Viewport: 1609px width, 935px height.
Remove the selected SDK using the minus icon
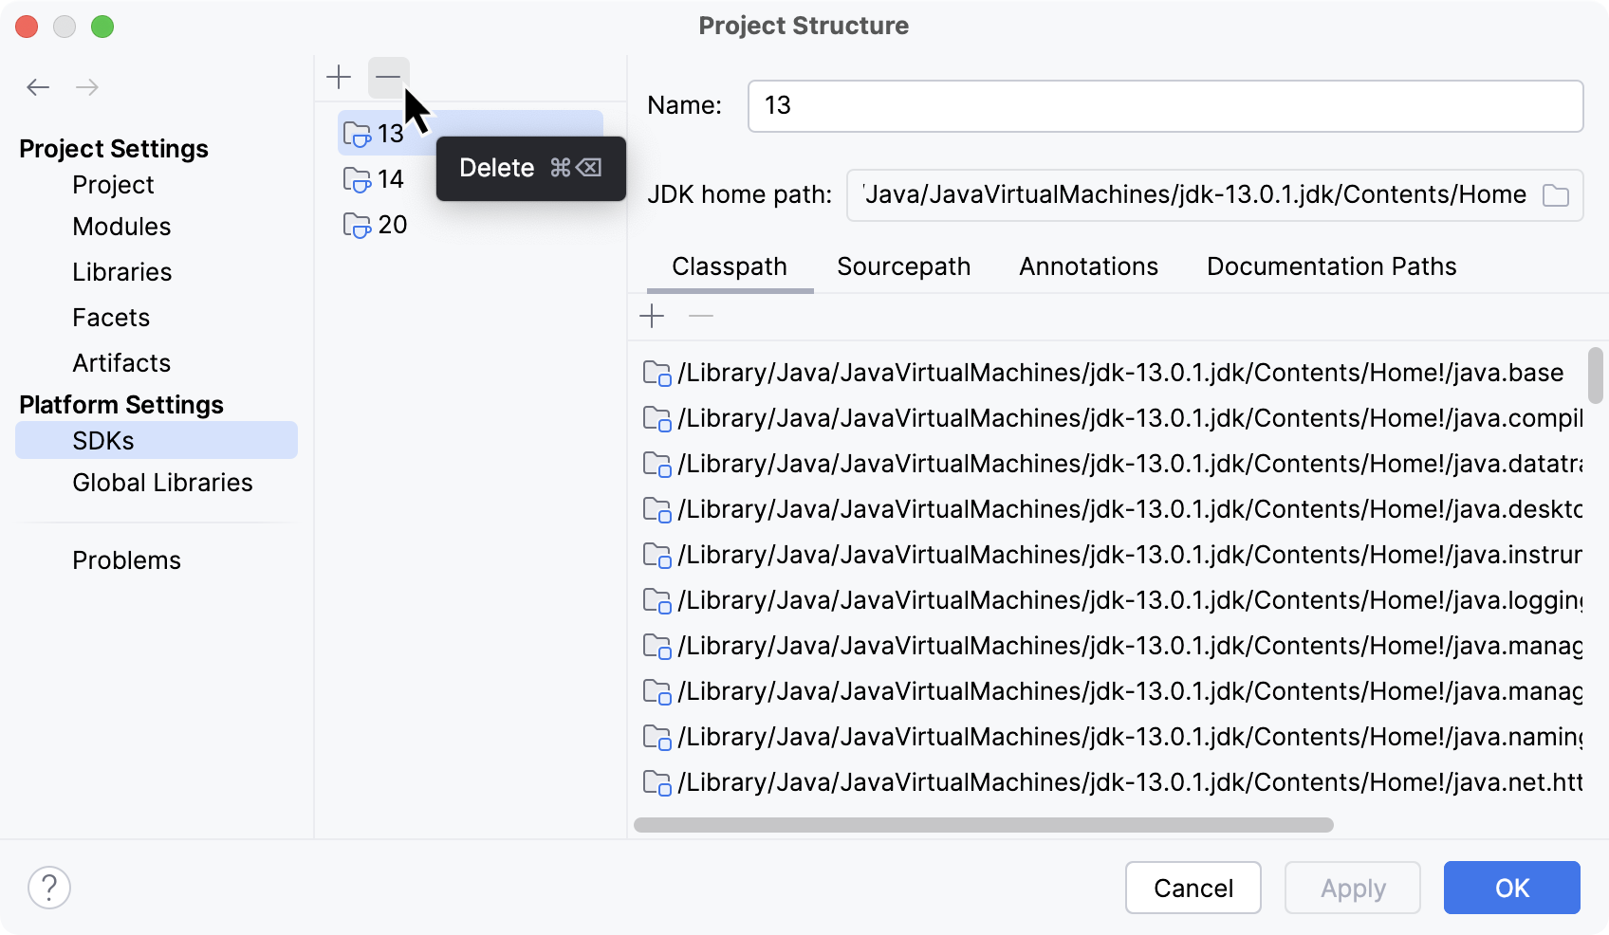coord(388,77)
